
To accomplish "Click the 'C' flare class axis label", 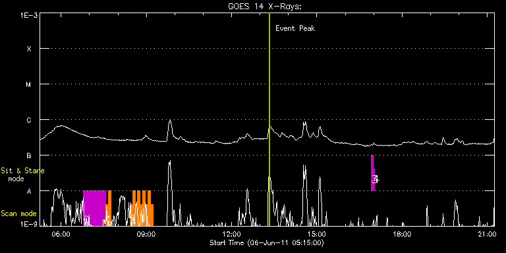I will (x=29, y=120).
